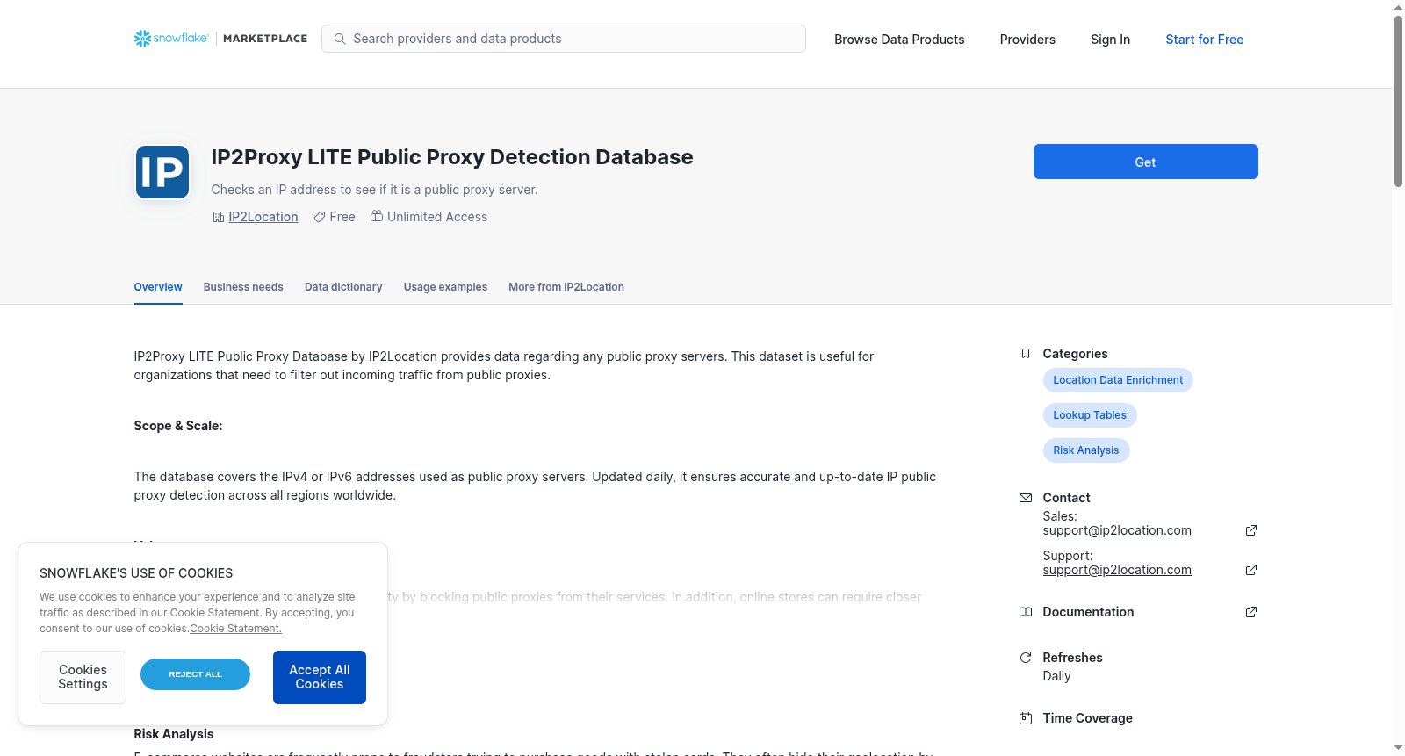Click the Documentation book icon
The width and height of the screenshot is (1405, 756).
(x=1026, y=612)
